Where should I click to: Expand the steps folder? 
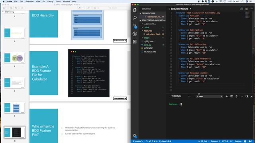coord(147,38)
